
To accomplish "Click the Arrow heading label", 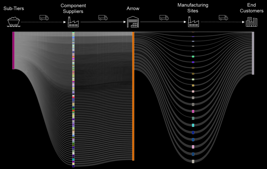I will [x=133, y=9].
